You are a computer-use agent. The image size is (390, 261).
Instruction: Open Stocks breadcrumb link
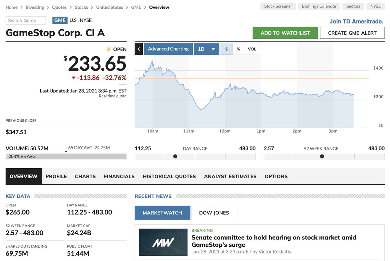click(81, 7)
